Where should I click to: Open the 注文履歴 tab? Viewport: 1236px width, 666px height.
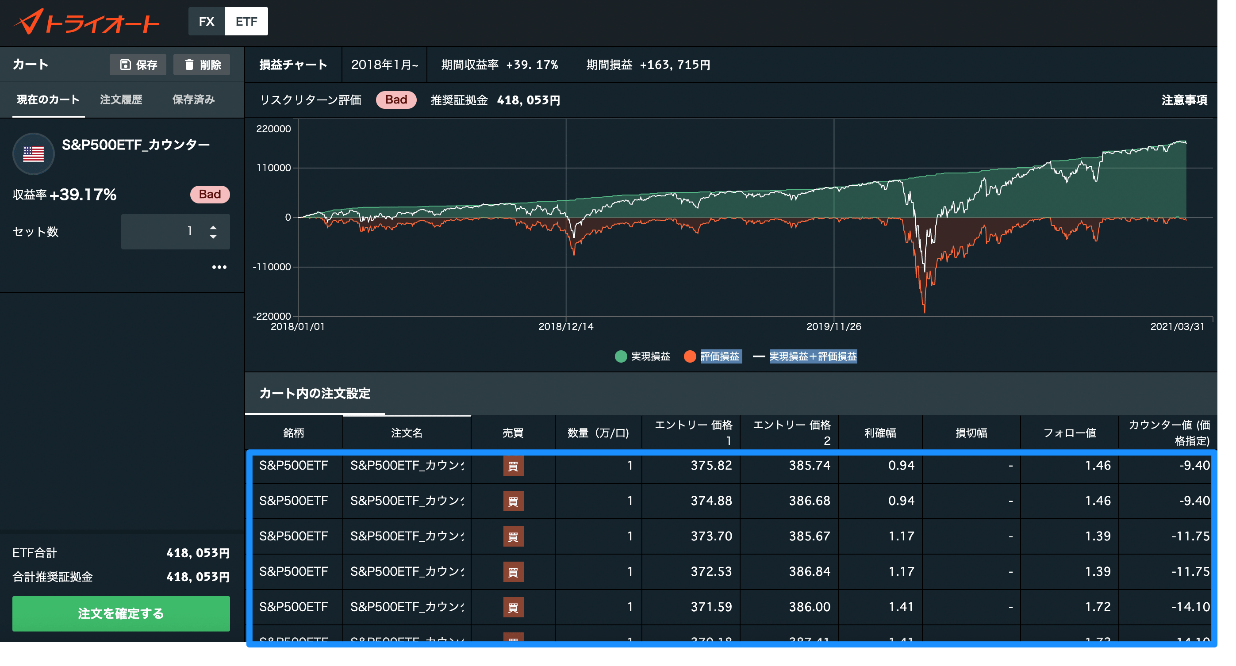coord(121,100)
